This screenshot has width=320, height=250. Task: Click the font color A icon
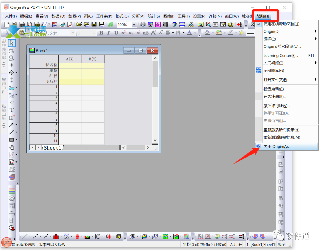click(190, 33)
